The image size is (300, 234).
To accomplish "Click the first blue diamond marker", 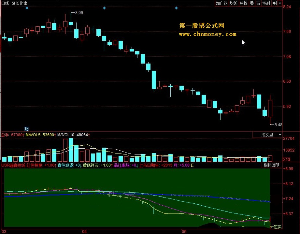I will pyautogui.click(x=27, y=8).
